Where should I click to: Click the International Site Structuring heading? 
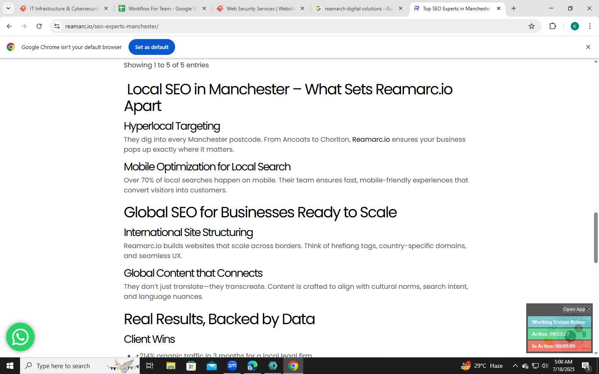[x=188, y=232]
